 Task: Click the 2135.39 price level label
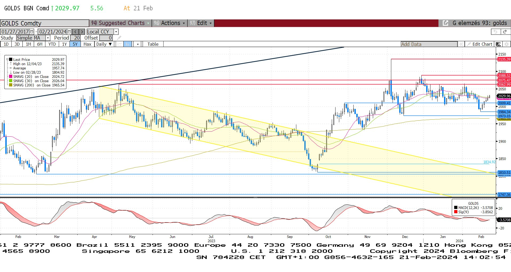504,59
